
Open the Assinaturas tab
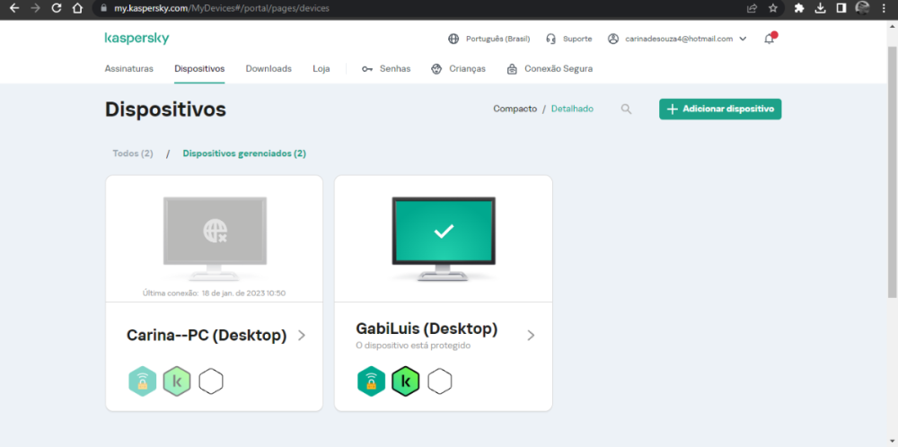[x=128, y=69]
